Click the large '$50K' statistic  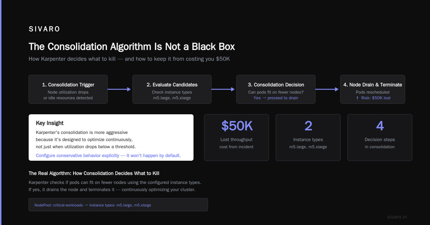pos(236,126)
